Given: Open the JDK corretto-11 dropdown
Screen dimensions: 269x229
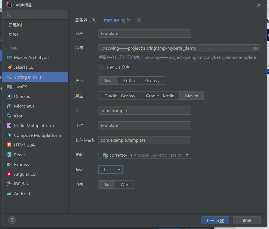Looking at the screenshot, I should point(145,155).
